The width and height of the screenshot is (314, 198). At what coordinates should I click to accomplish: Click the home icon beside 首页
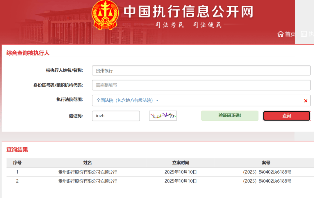pos(280,34)
